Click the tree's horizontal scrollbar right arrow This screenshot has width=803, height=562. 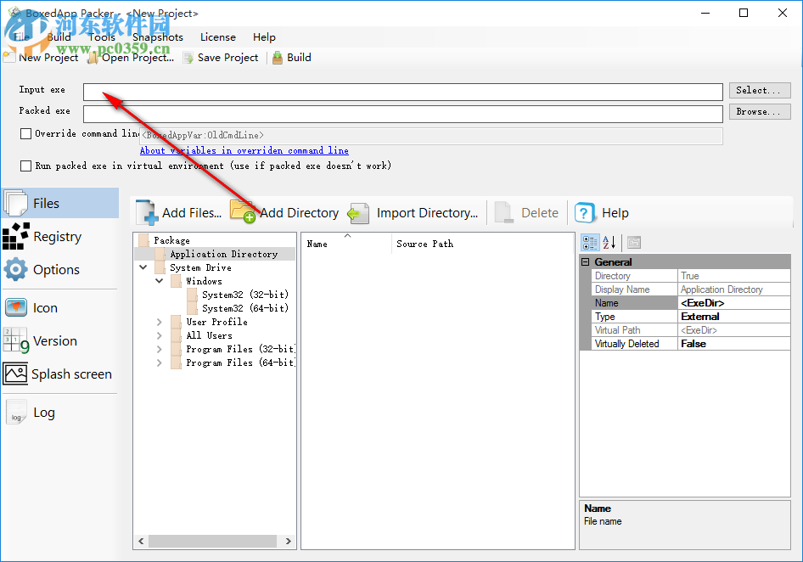[x=289, y=541]
